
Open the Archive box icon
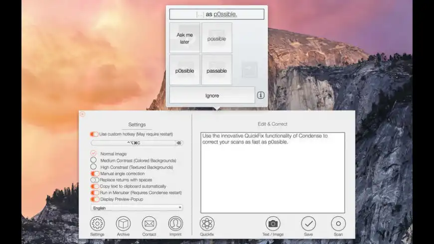pos(123,224)
